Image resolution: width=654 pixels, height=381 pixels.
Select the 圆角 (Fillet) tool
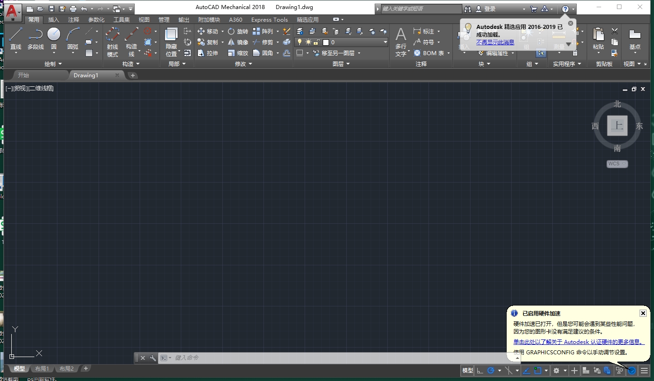[263, 53]
